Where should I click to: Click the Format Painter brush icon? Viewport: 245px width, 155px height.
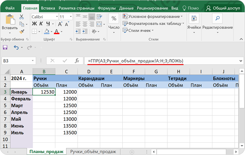click(x=22, y=32)
